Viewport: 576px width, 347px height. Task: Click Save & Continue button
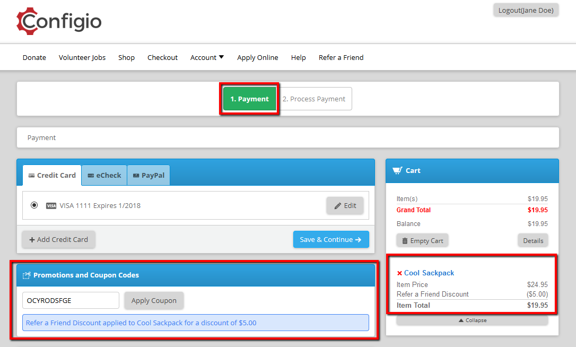tap(331, 239)
